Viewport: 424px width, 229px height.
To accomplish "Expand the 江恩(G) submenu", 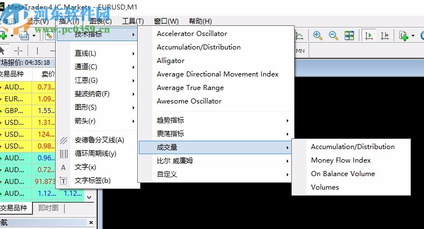I will tap(98, 80).
